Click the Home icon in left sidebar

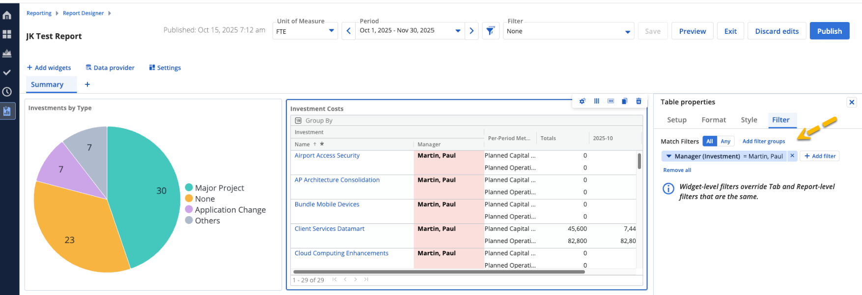click(7, 15)
